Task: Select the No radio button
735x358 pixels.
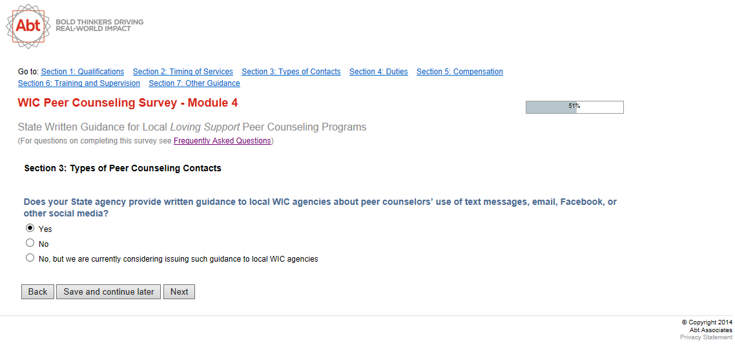Action: (x=30, y=243)
